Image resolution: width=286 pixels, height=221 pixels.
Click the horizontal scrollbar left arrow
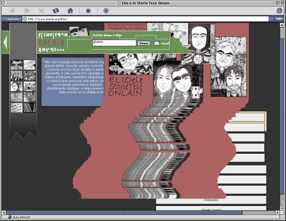(4, 212)
